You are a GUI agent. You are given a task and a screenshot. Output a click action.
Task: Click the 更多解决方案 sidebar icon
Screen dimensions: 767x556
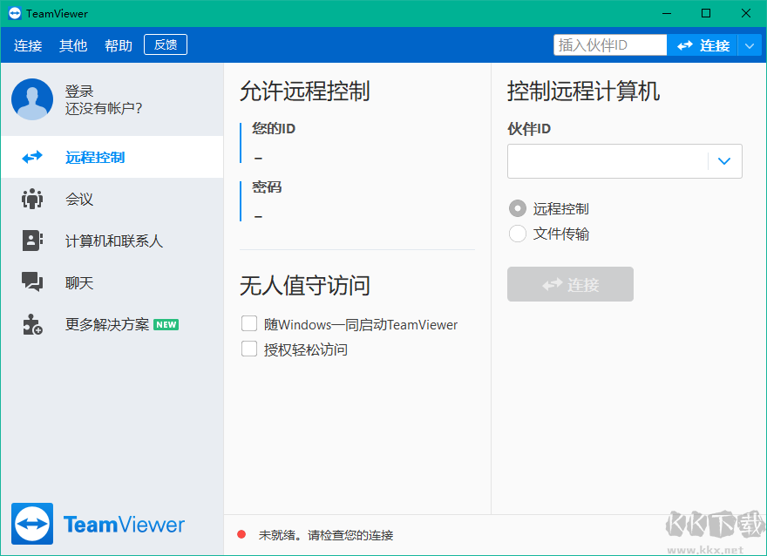point(32,324)
